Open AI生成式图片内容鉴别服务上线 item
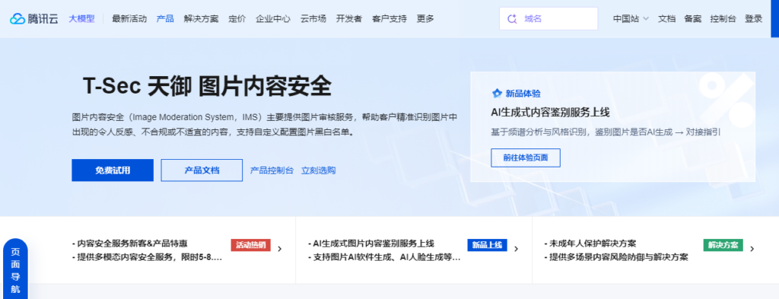Image resolution: width=779 pixels, height=299 pixels. tap(371, 243)
